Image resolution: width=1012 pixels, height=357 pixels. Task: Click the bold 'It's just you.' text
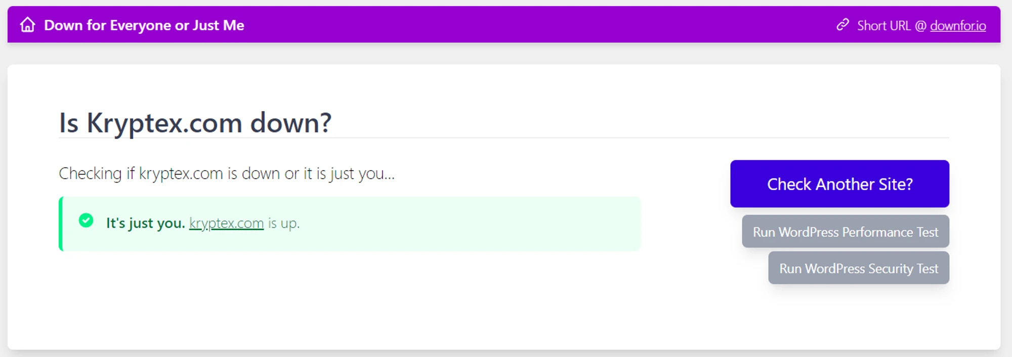point(146,223)
